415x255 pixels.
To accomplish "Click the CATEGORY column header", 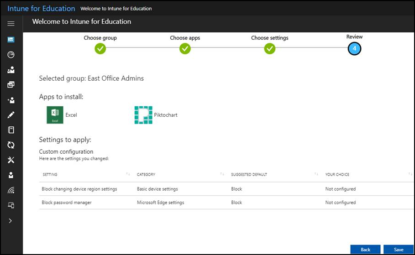I will (x=146, y=174).
